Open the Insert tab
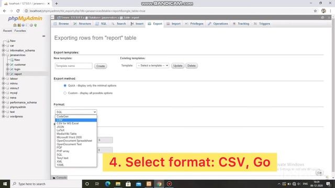Viewport: 335px width, 188px height. 137,23
